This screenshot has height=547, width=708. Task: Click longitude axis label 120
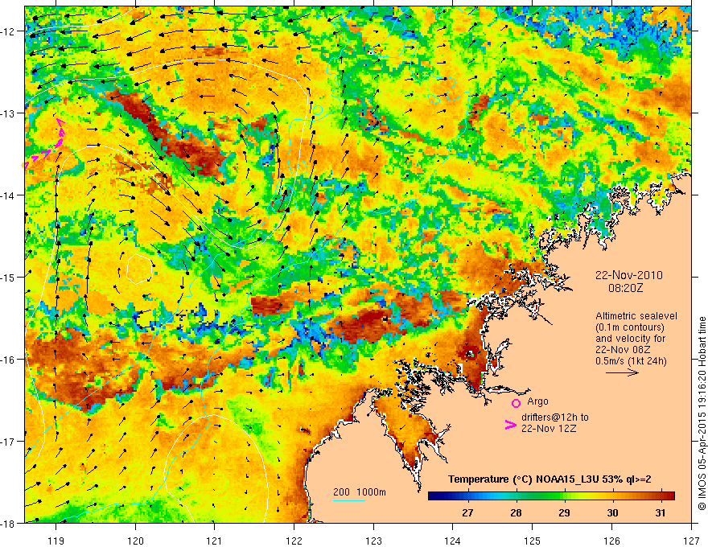135,541
